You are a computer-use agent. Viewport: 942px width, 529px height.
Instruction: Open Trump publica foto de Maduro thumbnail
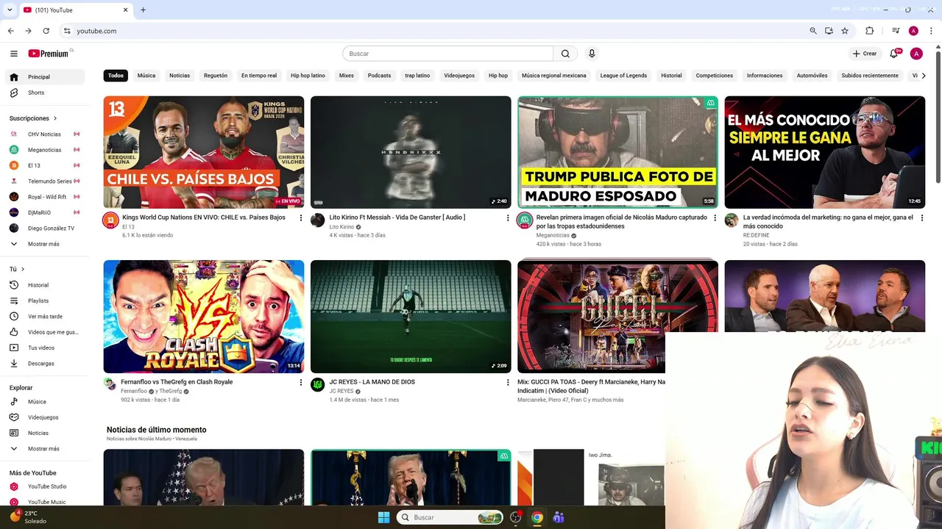click(x=617, y=152)
